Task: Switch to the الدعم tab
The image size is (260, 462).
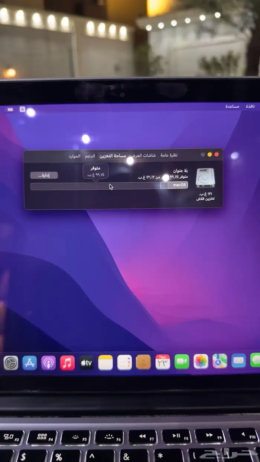Action: tap(90, 156)
